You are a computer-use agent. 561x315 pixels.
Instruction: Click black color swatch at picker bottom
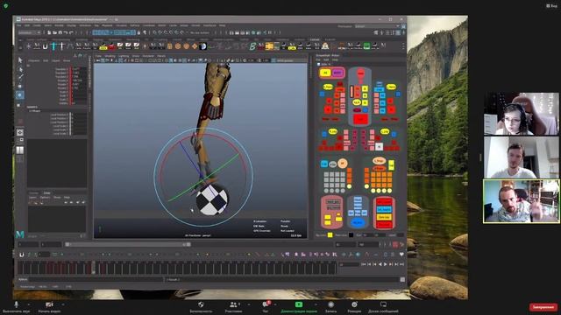click(x=351, y=235)
